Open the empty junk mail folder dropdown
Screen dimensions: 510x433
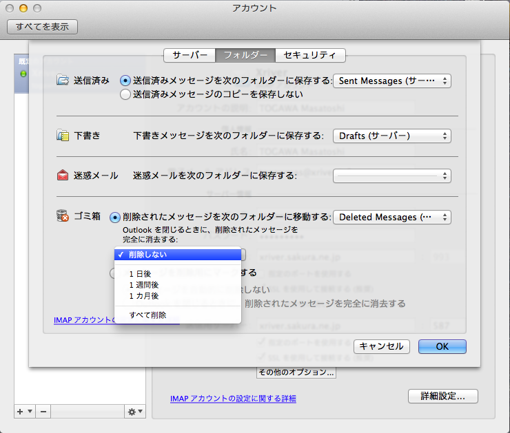click(392, 176)
